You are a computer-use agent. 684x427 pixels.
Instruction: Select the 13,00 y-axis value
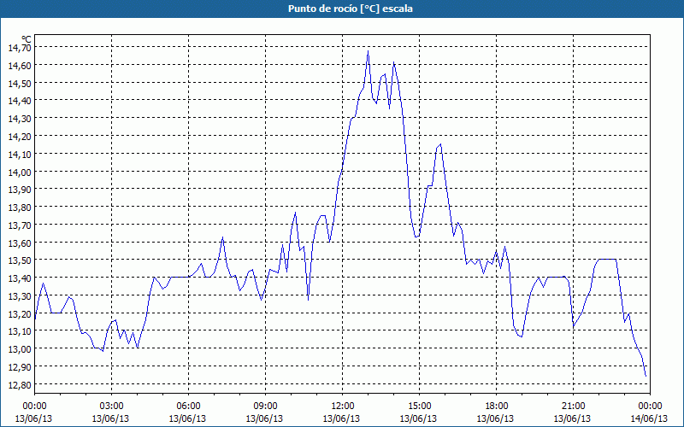[20, 349]
